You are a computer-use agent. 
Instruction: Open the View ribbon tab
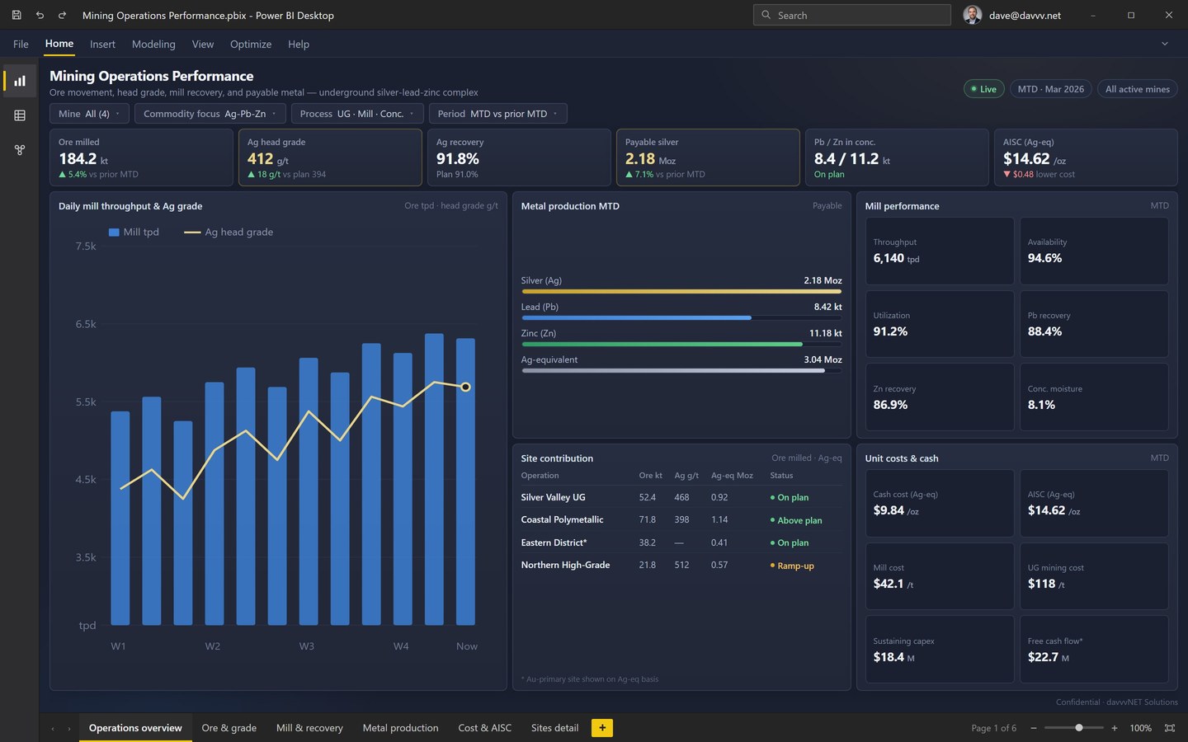click(203, 44)
